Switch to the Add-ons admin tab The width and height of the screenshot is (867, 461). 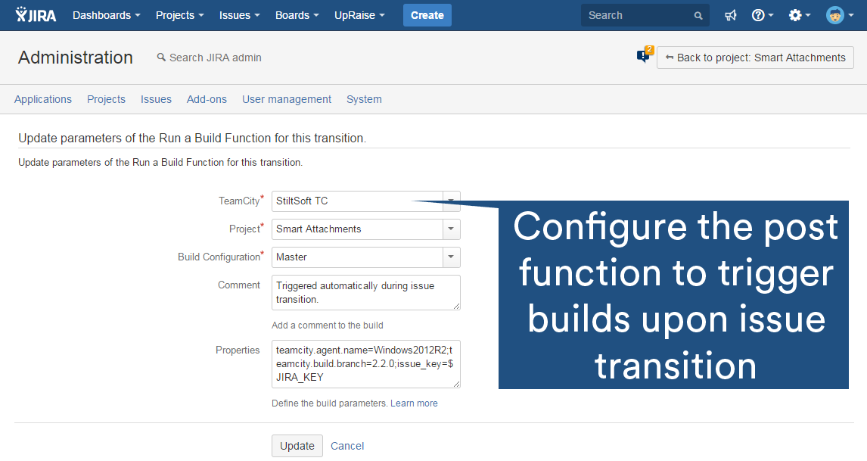(x=207, y=99)
